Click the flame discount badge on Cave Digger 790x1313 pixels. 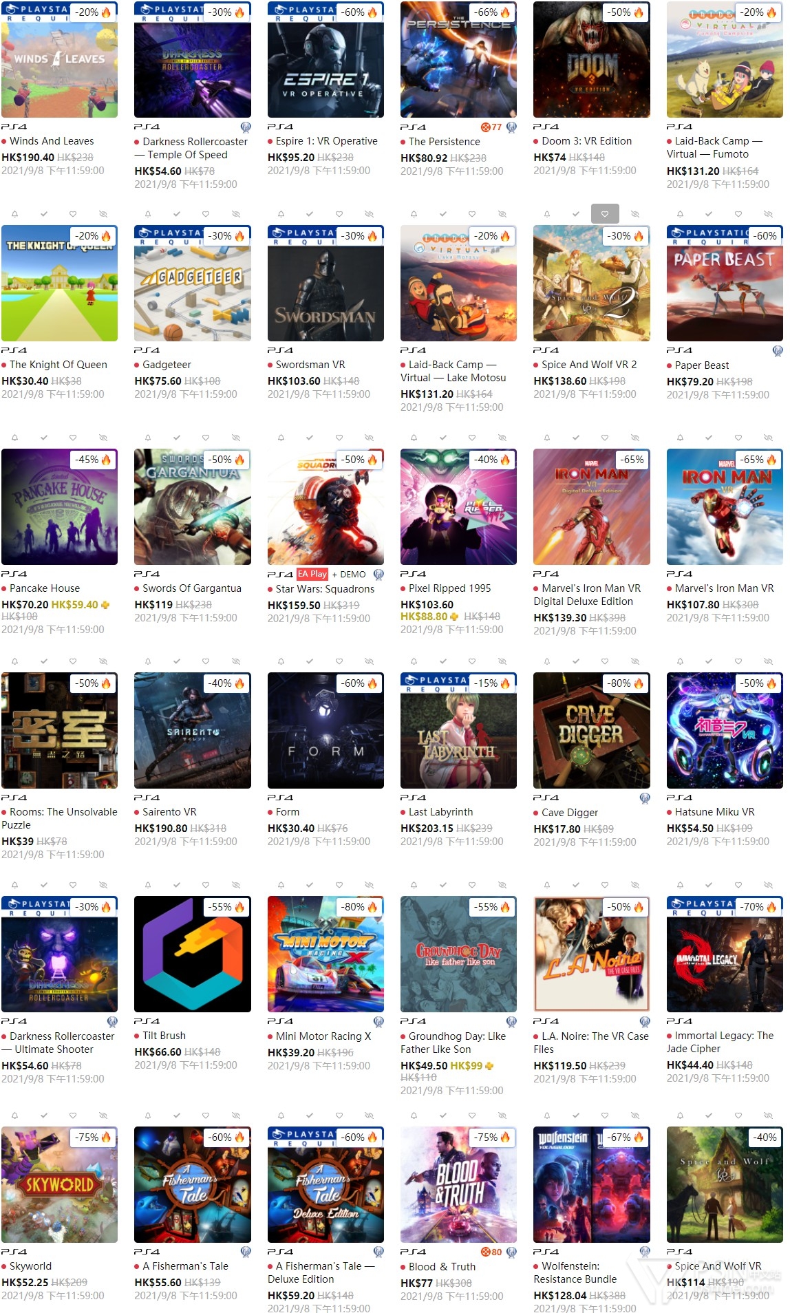(626, 683)
